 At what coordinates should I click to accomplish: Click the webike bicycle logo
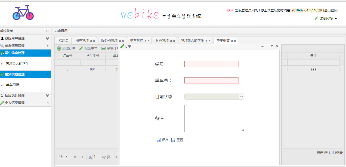pos(23,13)
